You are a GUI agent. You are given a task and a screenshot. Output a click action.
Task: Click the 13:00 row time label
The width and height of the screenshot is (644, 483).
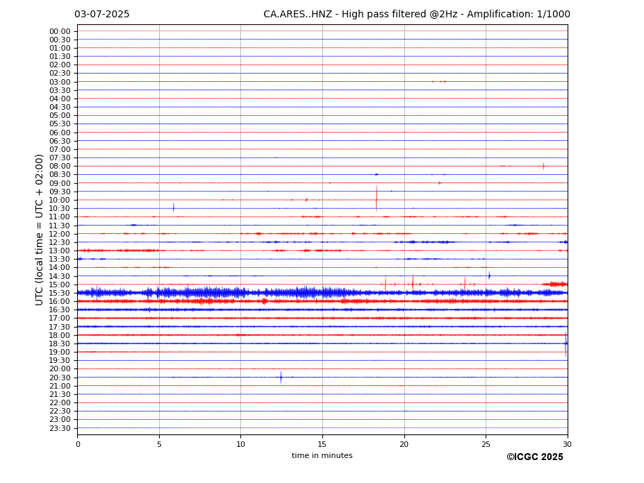[60, 251]
